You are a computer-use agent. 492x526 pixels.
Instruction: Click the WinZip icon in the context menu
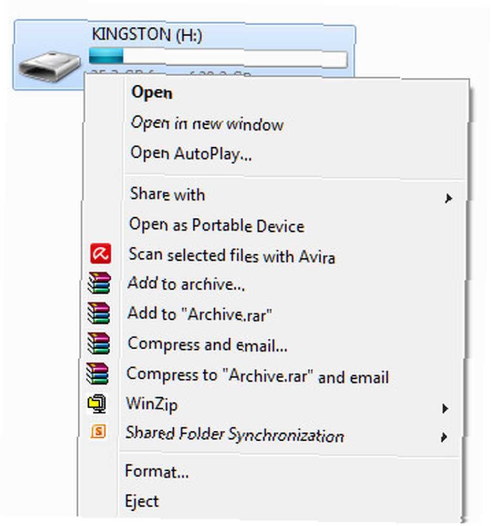pos(97,403)
